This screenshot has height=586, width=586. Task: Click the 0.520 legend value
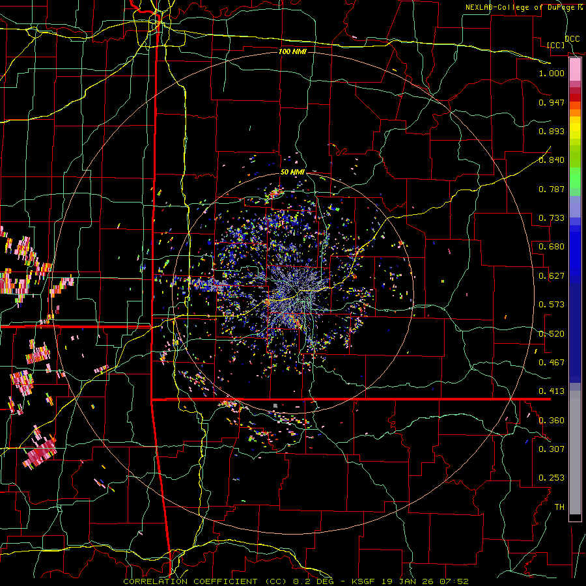pyautogui.click(x=551, y=334)
